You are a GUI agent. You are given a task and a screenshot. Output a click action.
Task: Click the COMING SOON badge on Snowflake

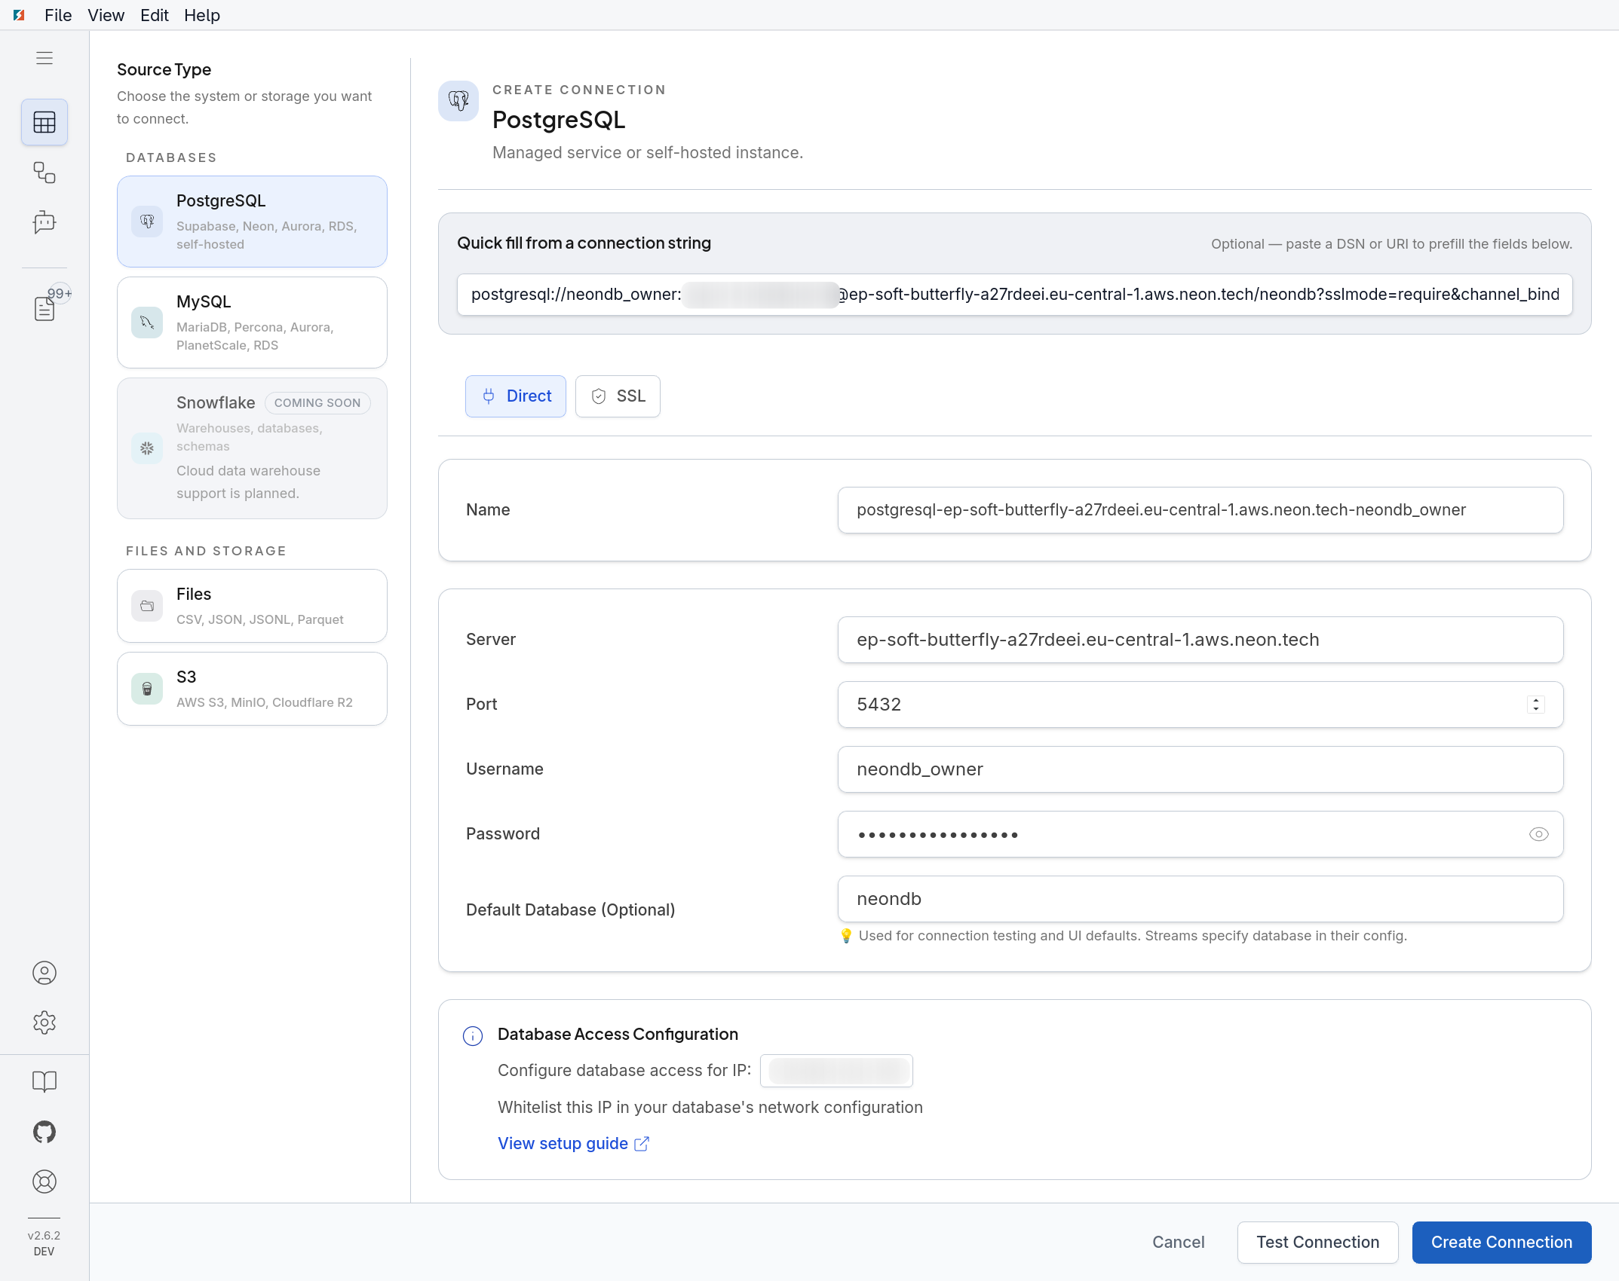pyautogui.click(x=317, y=403)
